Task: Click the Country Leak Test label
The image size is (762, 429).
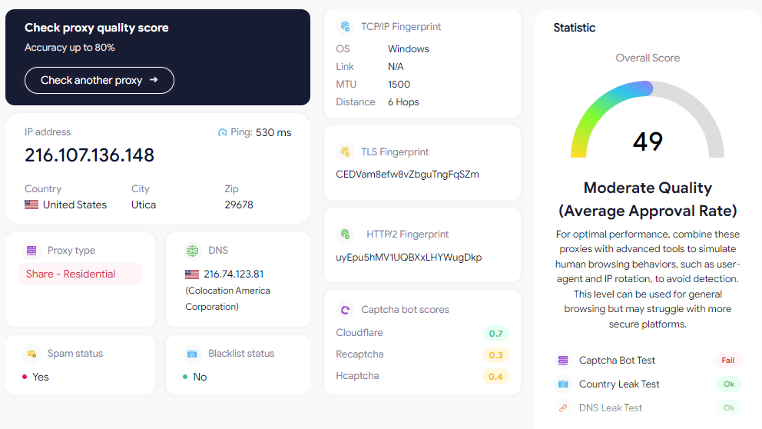Action: pos(619,384)
